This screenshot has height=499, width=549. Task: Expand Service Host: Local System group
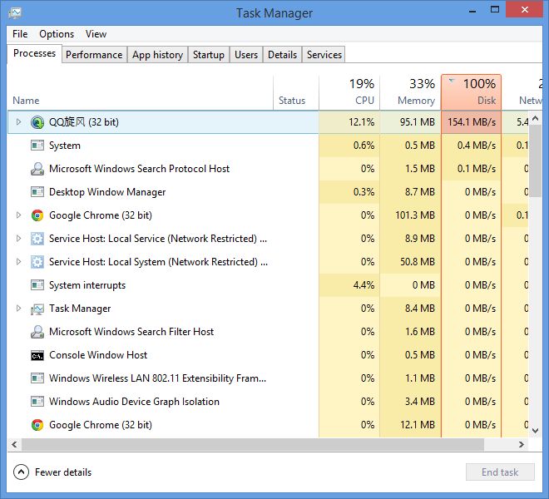18,262
